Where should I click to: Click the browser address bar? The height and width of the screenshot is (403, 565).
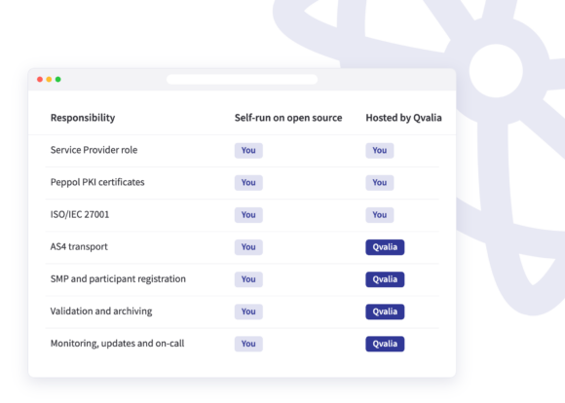coord(242,79)
